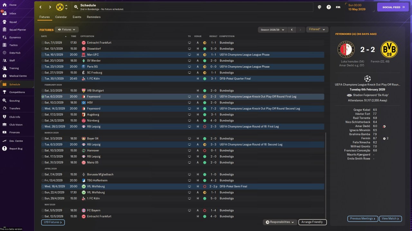Open the Dynamics section

(x=17, y=38)
